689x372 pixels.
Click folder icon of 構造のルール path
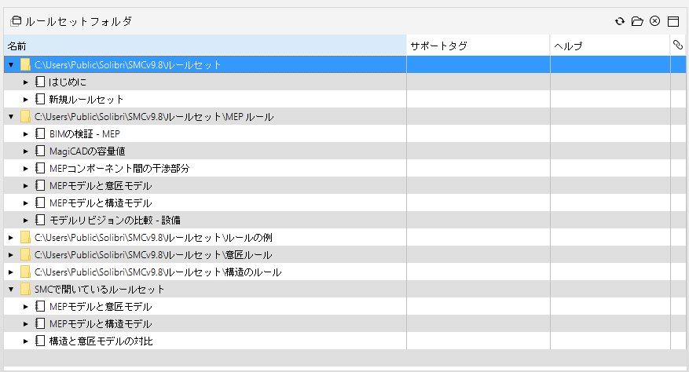[25, 272]
